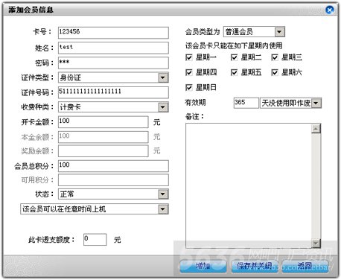The image size is (341, 280).
Task: Click the 保存并关闭 button
Action: [255, 266]
